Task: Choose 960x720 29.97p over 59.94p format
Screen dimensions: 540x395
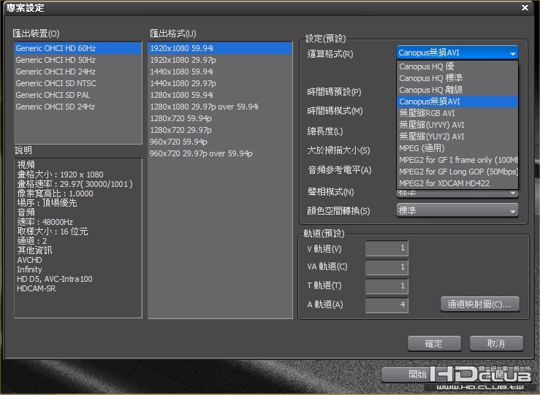Action: (220, 153)
